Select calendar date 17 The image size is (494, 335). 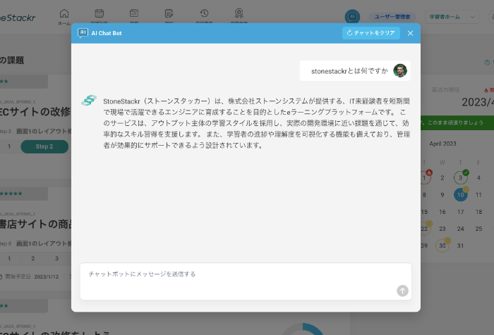[x=461, y=212]
